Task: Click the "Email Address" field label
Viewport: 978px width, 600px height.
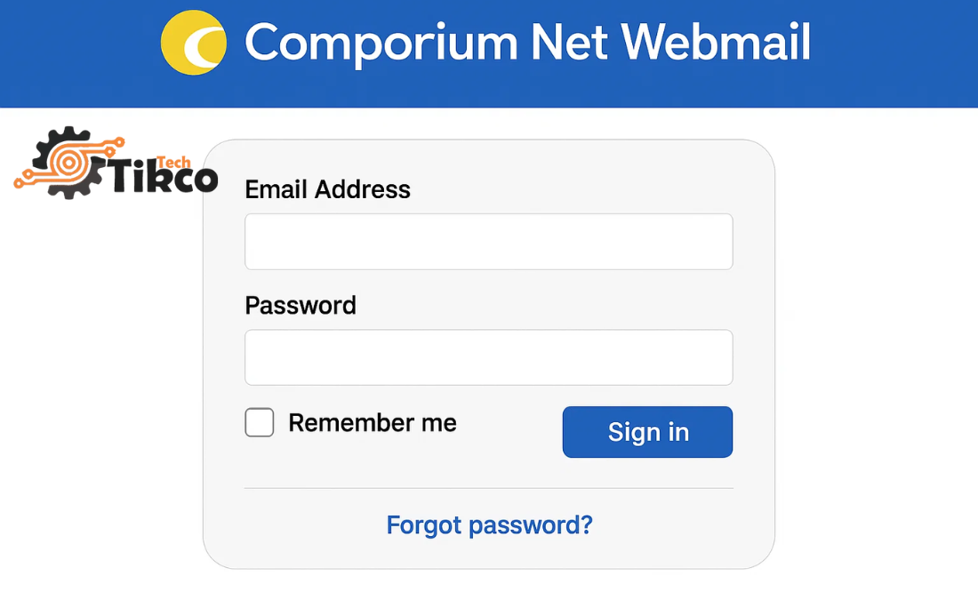Action: [x=327, y=189]
